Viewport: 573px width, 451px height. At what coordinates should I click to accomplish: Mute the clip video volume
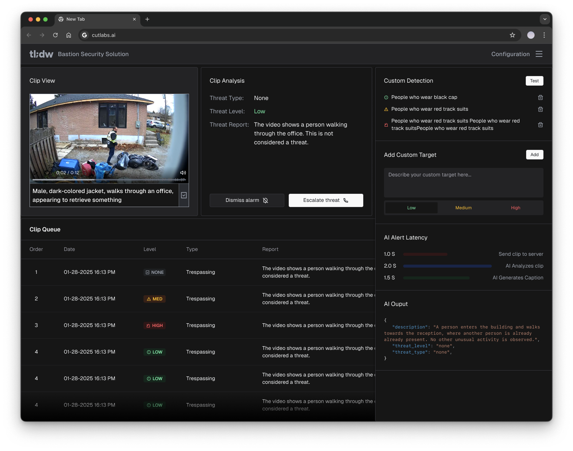pyautogui.click(x=183, y=173)
